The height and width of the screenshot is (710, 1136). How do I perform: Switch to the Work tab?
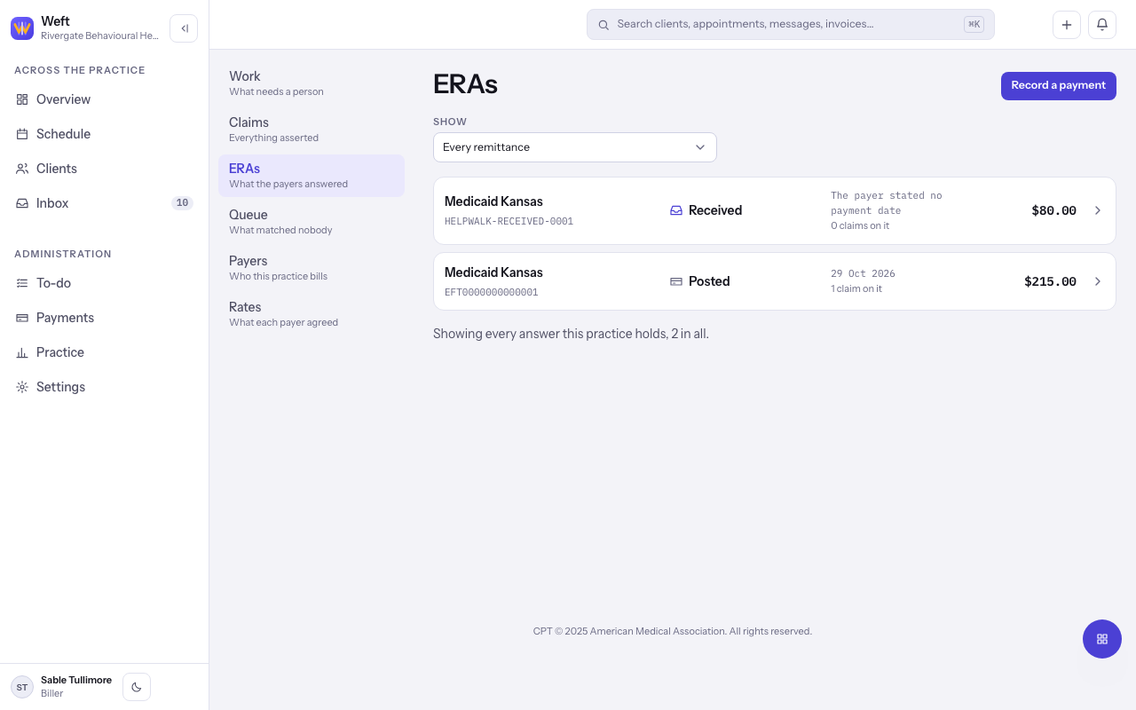312,83
